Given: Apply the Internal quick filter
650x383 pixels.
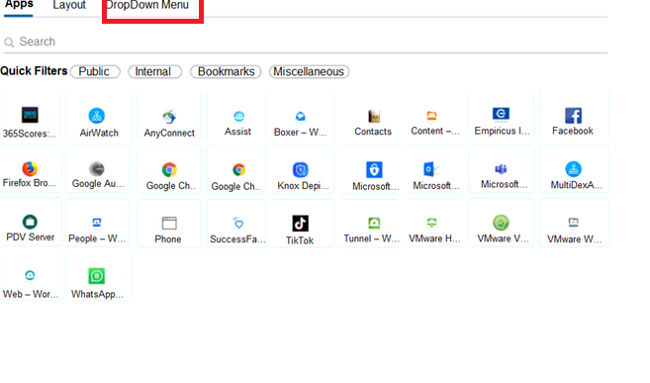Looking at the screenshot, I should point(154,71).
